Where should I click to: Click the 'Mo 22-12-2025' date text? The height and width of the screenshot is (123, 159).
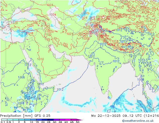pos(106,116)
